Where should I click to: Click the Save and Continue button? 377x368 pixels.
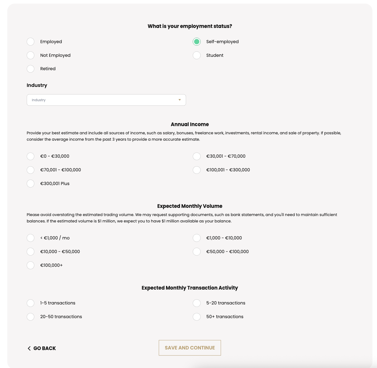pyautogui.click(x=190, y=348)
